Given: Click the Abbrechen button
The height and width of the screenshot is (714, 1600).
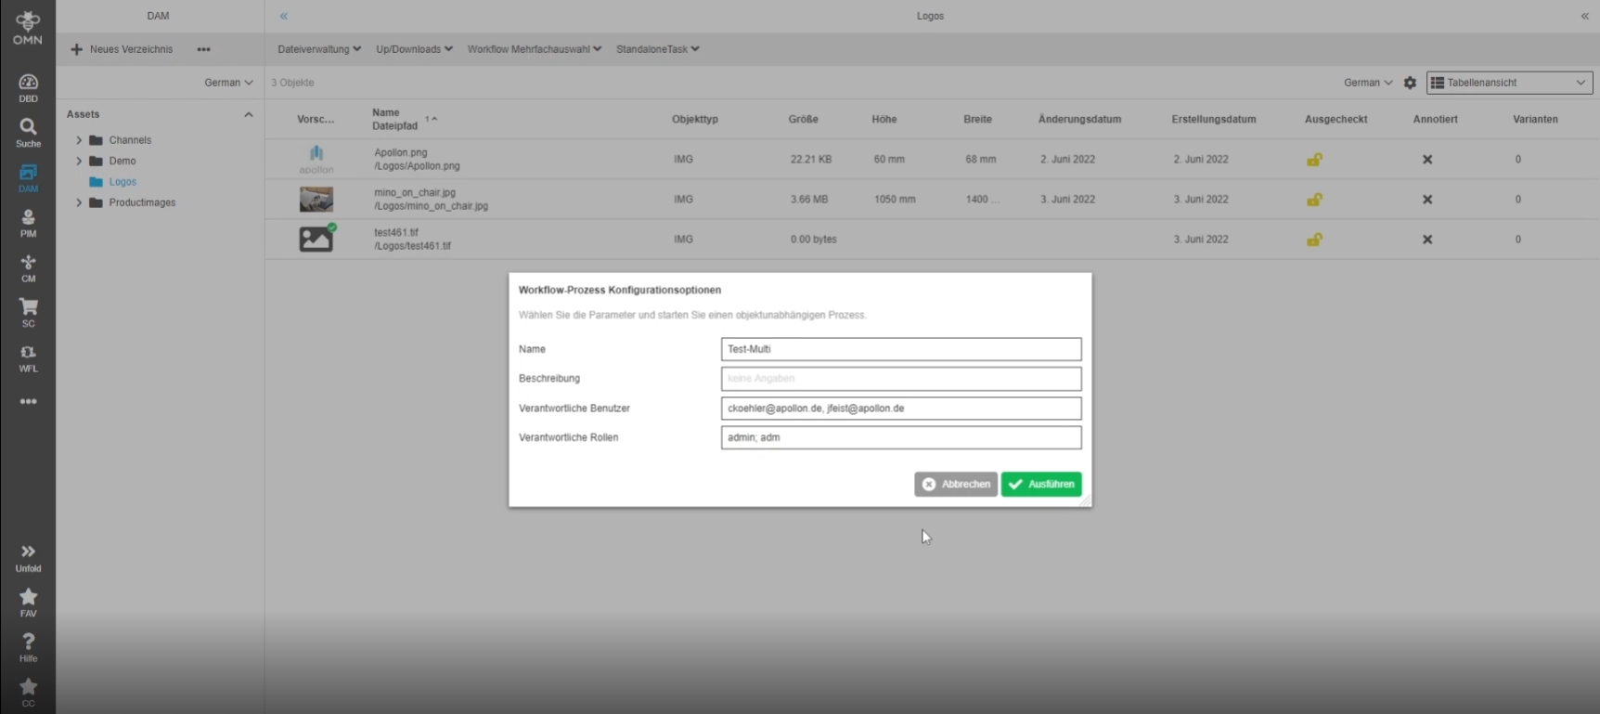Looking at the screenshot, I should [955, 484].
